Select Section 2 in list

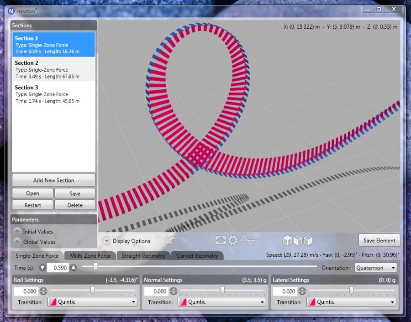53,69
